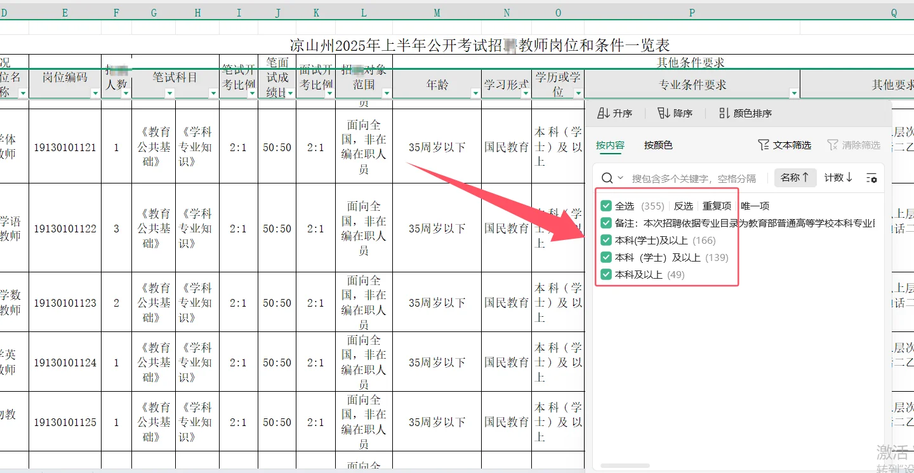Switch to the 按颜色 filter tab

click(658, 145)
